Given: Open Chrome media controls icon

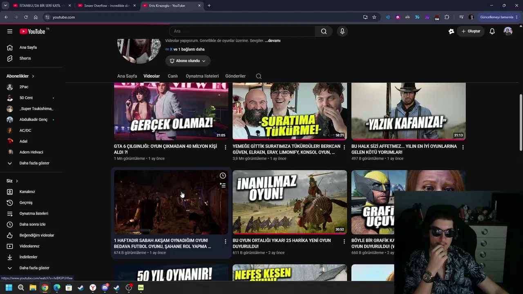Looking at the screenshot, I should point(461,17).
